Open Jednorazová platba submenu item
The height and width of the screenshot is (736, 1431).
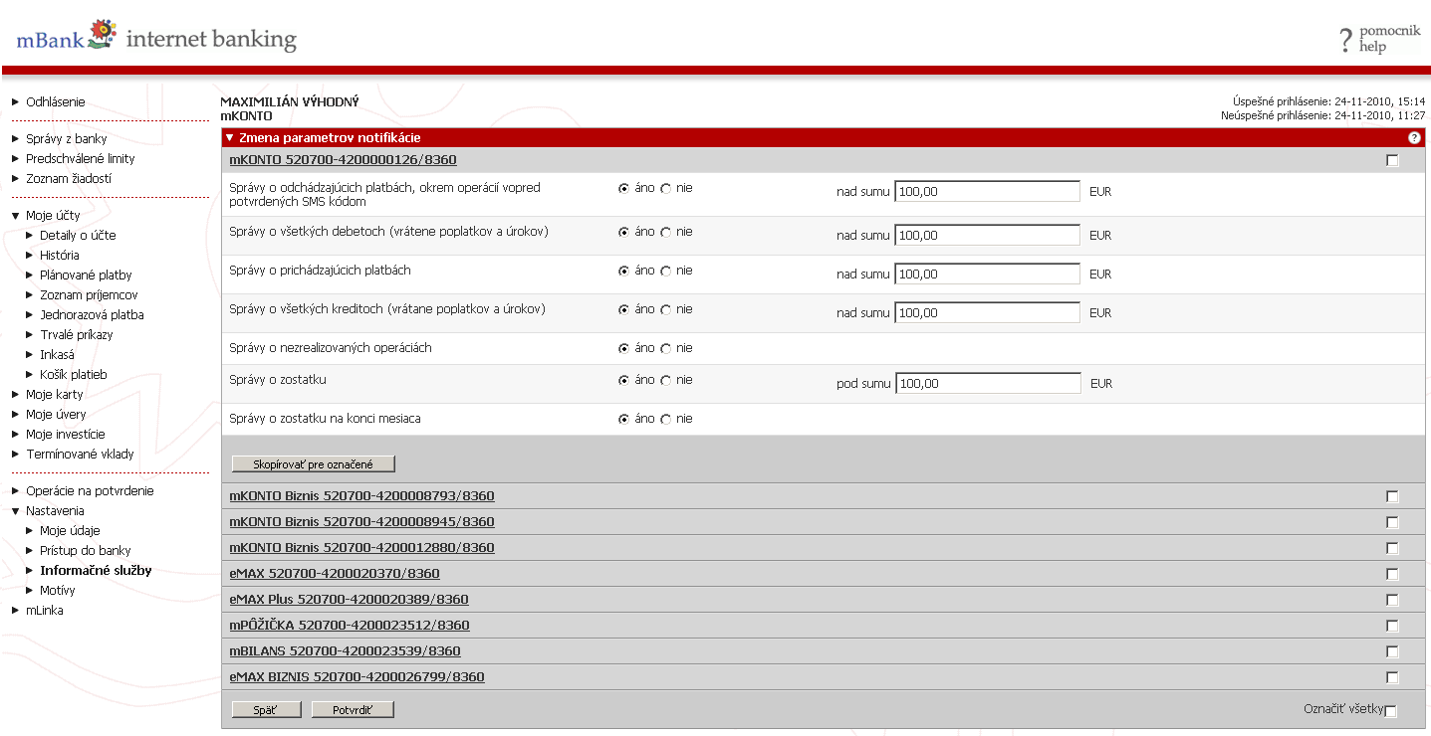tap(92, 314)
